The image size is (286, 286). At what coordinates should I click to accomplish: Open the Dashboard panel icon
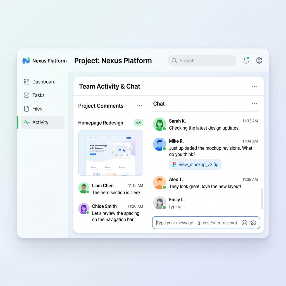tap(26, 82)
